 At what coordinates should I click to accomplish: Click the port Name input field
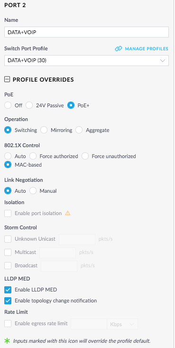[86, 32]
